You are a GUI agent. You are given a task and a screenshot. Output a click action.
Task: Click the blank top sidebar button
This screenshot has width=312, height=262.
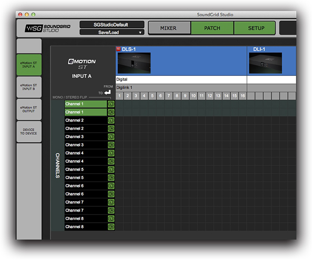click(x=29, y=46)
